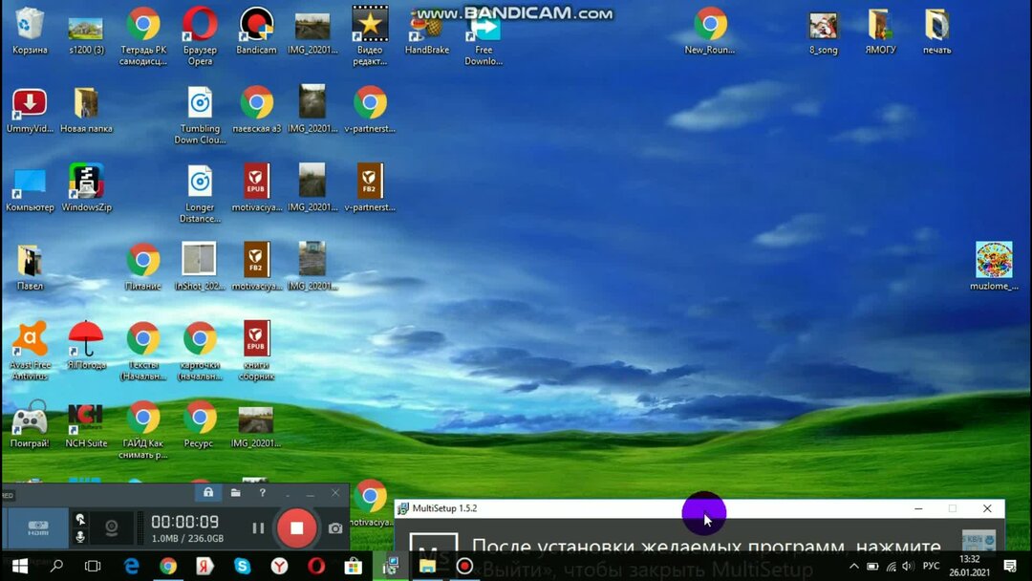Open Skype from the taskbar
Viewport: 1032px width, 581px height.
click(242, 566)
